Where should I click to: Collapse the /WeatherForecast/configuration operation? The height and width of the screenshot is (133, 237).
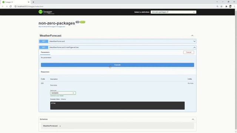point(194,48)
